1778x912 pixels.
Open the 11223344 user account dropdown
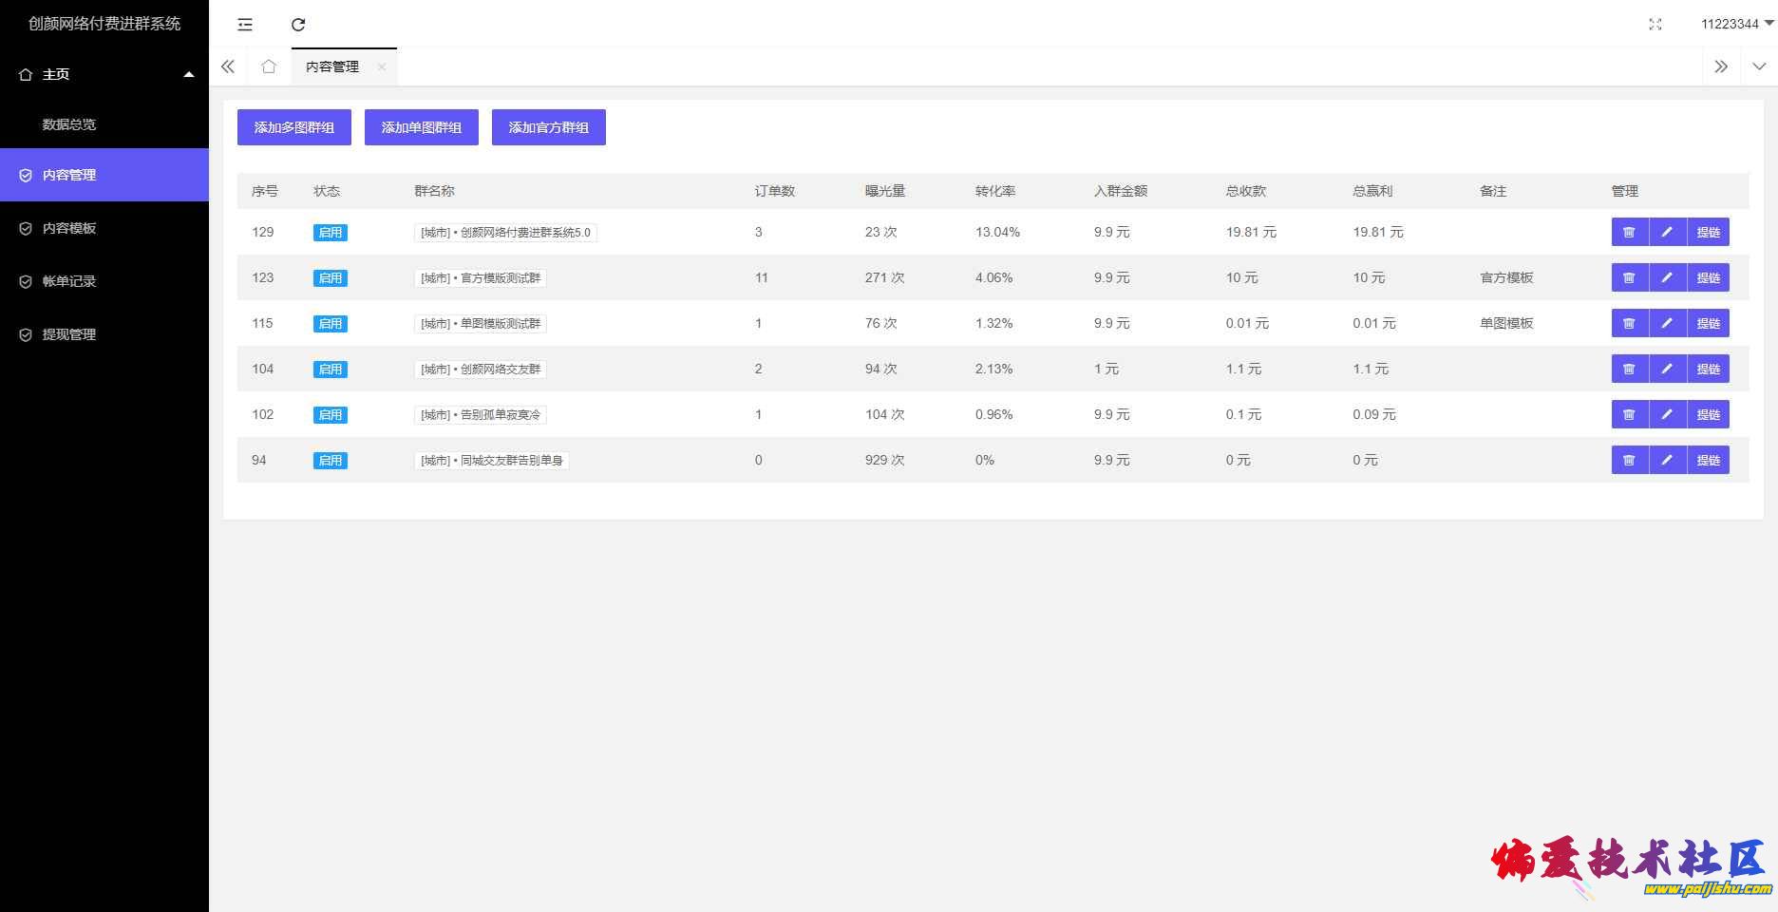tap(1735, 24)
